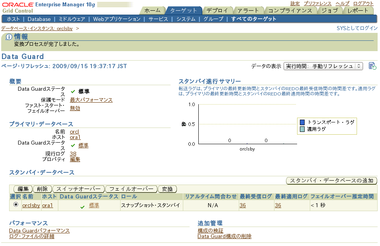The image size is (380, 246).
Task: Click the orclsby chart axis label
Action: pyautogui.click(x=247, y=149)
